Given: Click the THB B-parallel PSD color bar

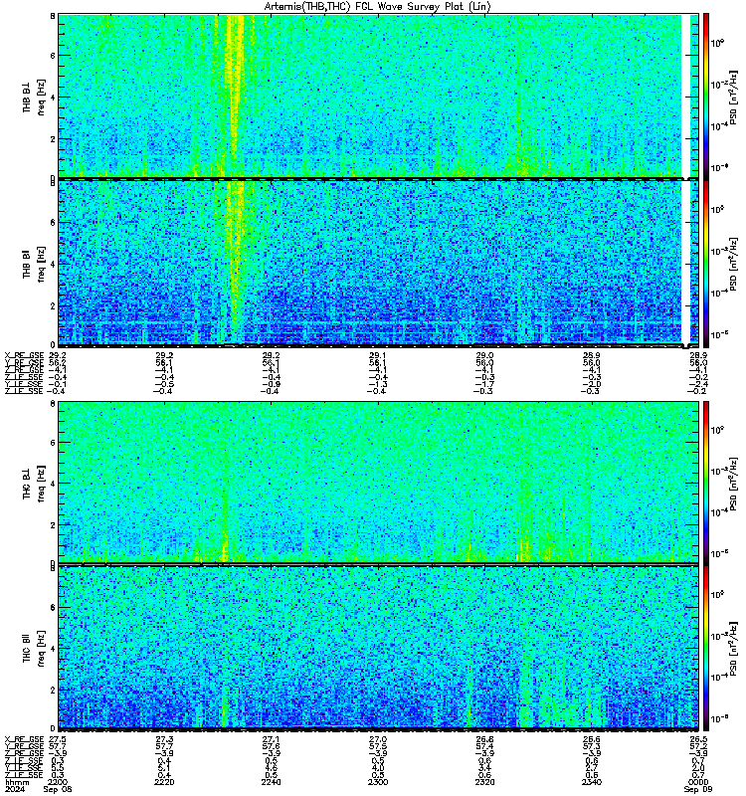Looking at the screenshot, I should (706, 263).
